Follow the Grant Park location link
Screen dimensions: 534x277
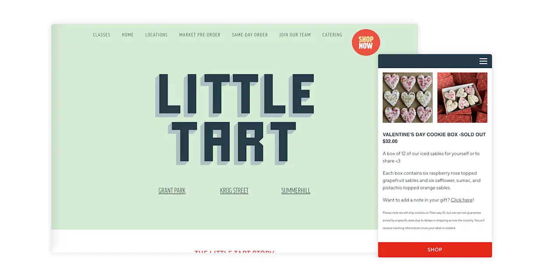(172, 191)
